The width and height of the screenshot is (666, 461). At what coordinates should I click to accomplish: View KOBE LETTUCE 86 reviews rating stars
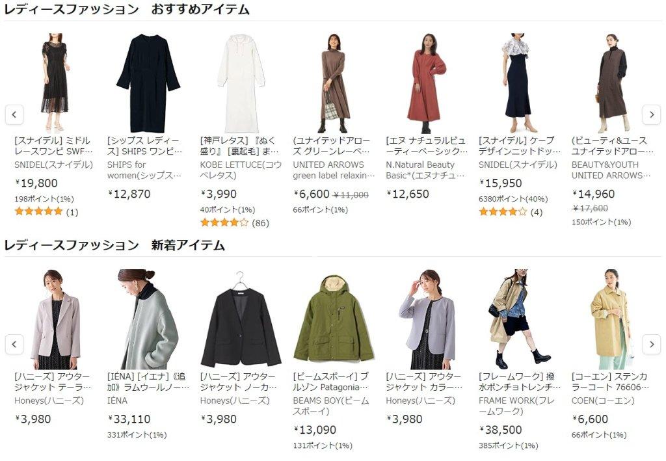(x=224, y=222)
